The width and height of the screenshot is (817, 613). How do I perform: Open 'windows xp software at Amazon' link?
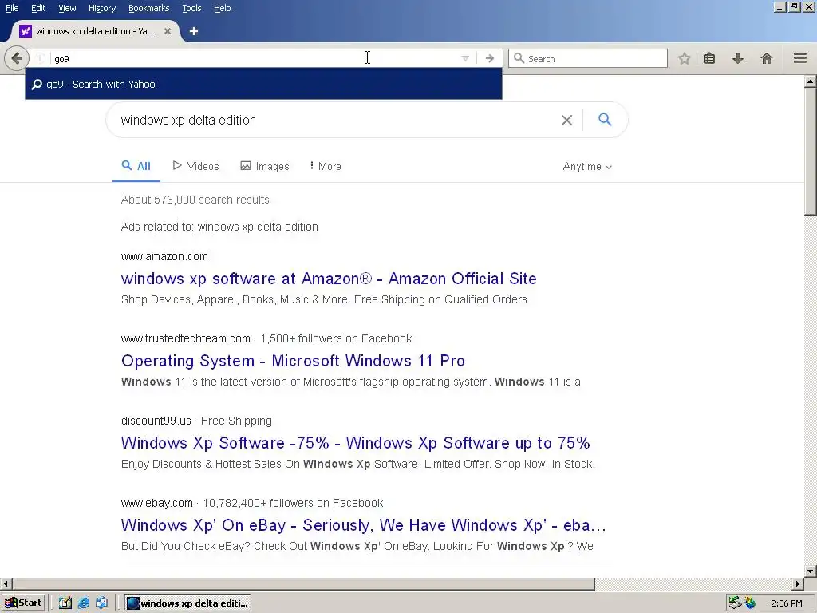[329, 279]
